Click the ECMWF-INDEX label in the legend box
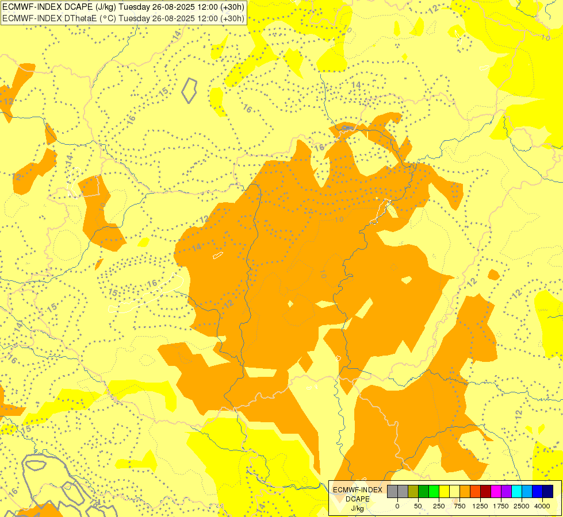This screenshot has height=517, width=563. [358, 490]
